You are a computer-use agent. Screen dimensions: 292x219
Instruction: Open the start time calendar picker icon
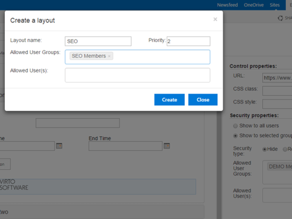59,146
